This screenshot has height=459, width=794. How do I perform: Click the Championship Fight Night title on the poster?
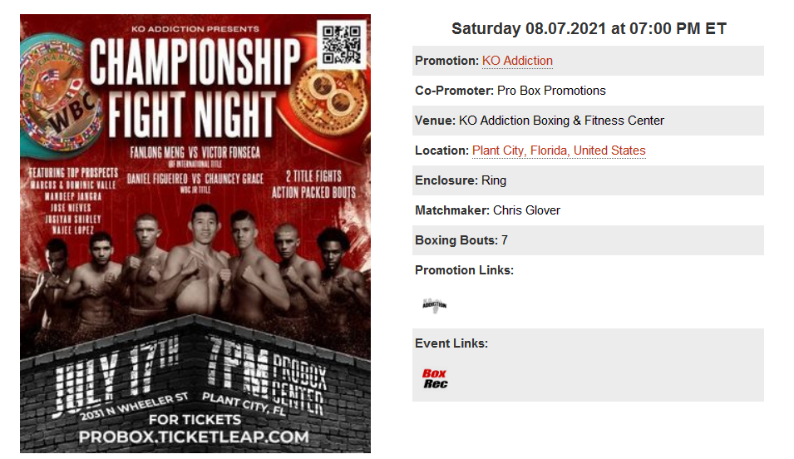(x=194, y=88)
